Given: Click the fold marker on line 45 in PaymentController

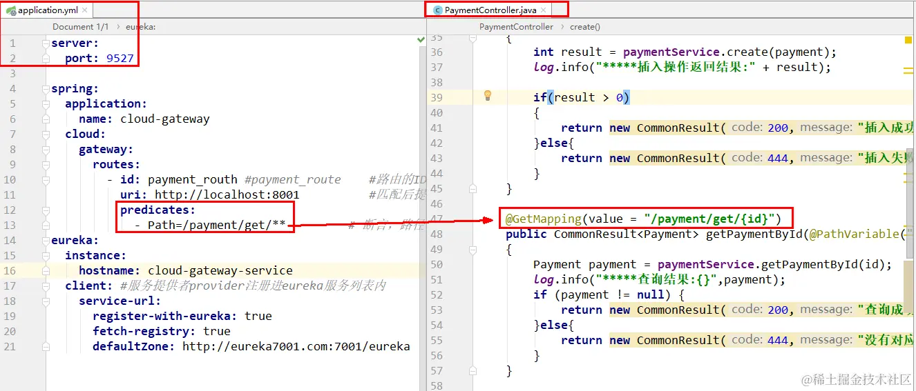Looking at the screenshot, I should pos(473,188).
